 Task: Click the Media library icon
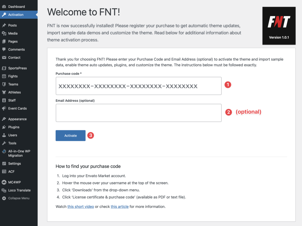(x=4, y=33)
